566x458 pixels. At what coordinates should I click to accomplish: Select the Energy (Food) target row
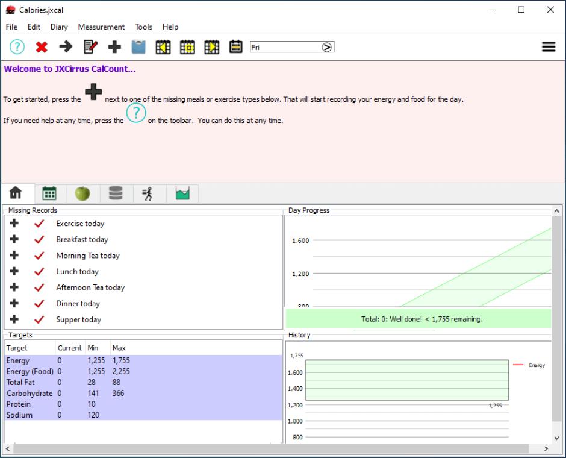(143, 371)
